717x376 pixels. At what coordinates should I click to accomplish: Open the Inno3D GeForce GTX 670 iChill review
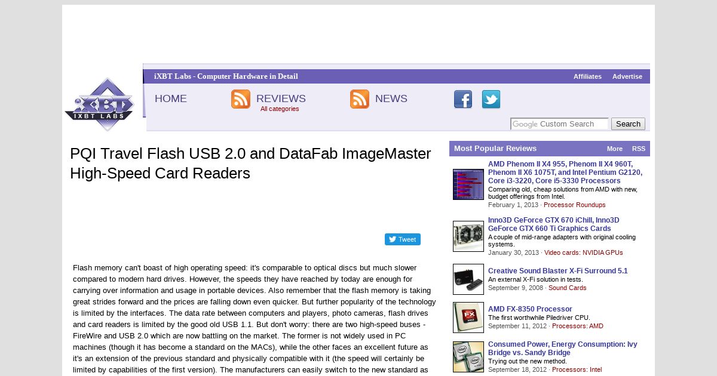(554, 224)
